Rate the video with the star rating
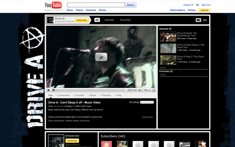The height and width of the screenshot is (147, 235). (147, 102)
